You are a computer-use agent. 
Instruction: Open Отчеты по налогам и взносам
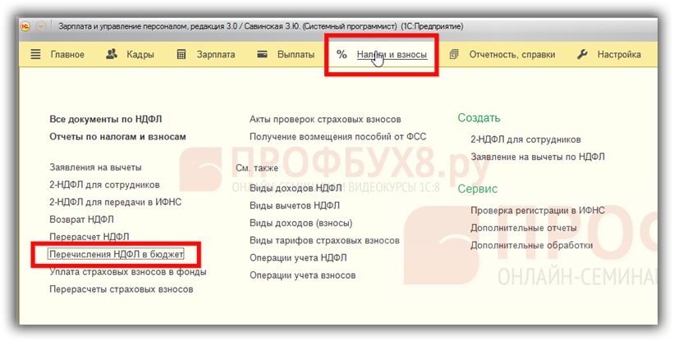117,137
